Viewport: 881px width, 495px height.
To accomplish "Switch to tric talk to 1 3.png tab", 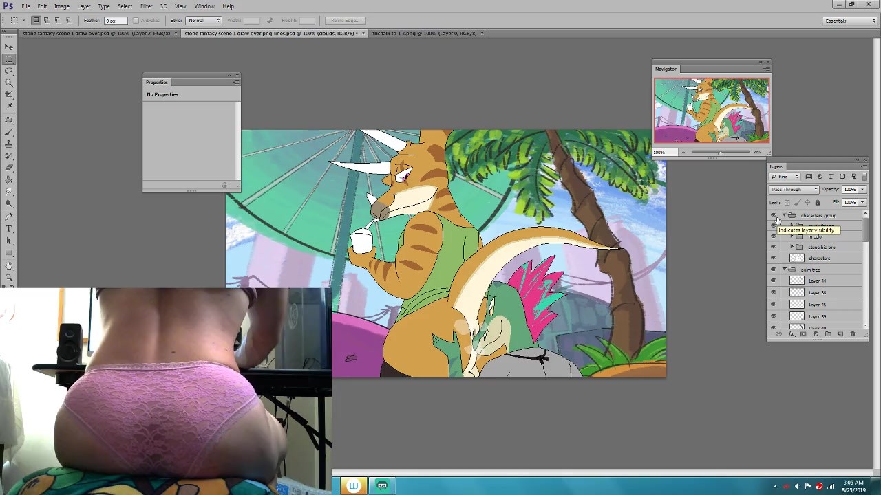I will 424,33.
